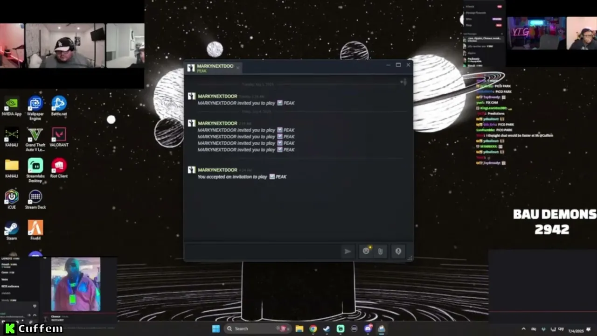
Task: Click the friend actions icon below close button
Action: point(404,82)
